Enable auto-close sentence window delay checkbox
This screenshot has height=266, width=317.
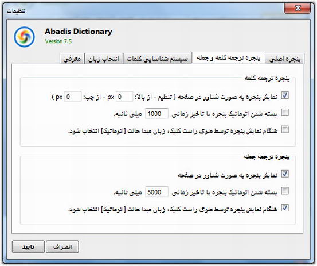coord(285,191)
